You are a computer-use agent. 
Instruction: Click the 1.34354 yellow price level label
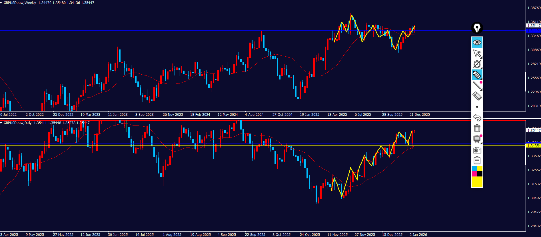coord(533,146)
